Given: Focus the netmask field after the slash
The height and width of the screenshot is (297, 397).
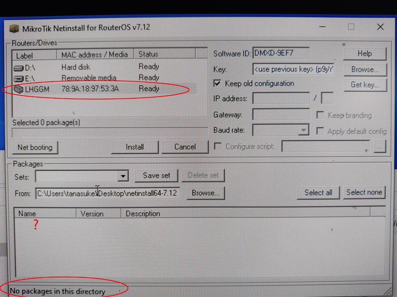Looking at the screenshot, I should 327,98.
